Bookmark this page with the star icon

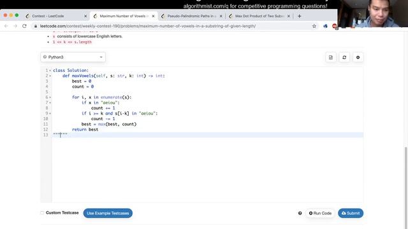(314, 26)
